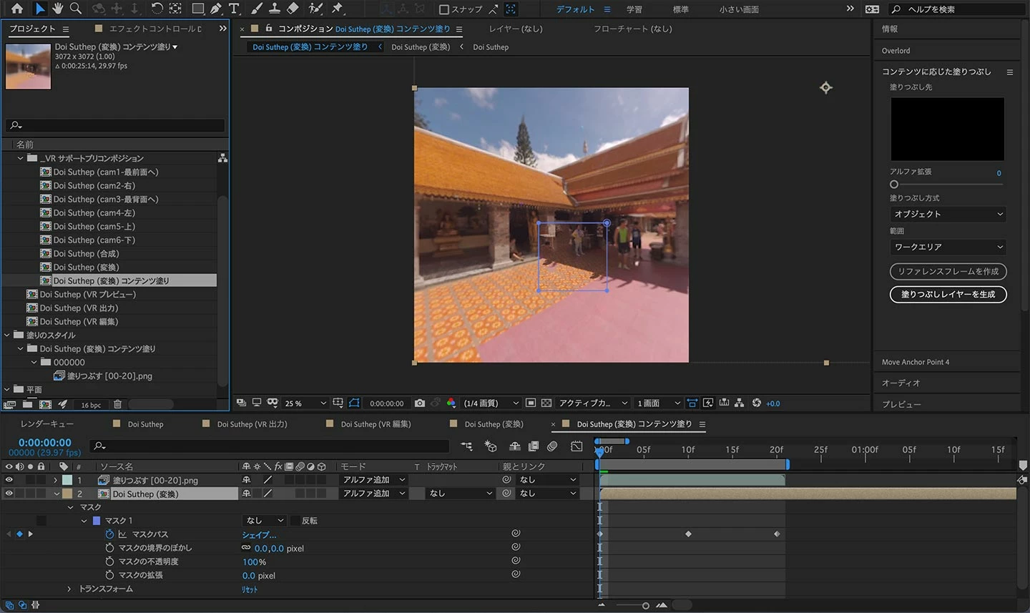The height and width of the screenshot is (613, 1030).
Task: Open the 塗りつぶし方式 オブジェクト dropdown
Action: pos(948,214)
